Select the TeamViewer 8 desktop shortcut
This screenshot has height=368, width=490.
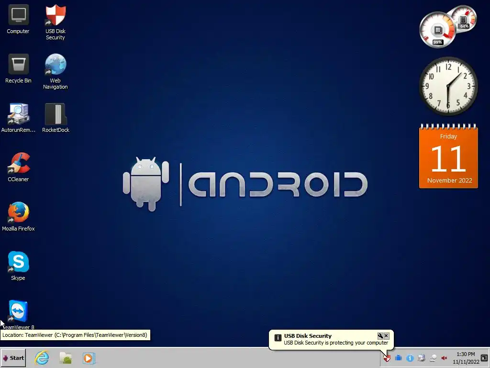coord(19,314)
